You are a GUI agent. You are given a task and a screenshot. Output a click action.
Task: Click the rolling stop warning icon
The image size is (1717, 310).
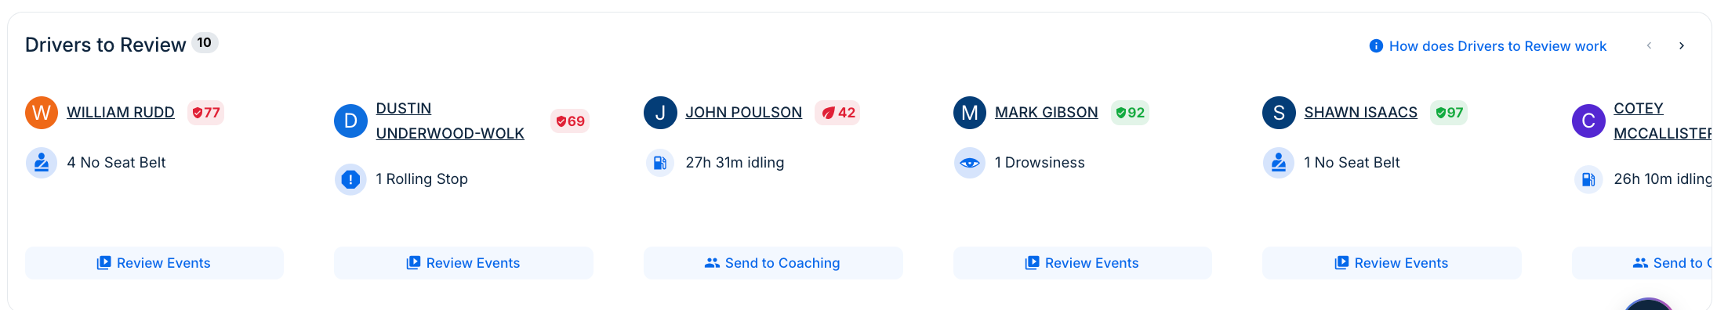point(350,179)
